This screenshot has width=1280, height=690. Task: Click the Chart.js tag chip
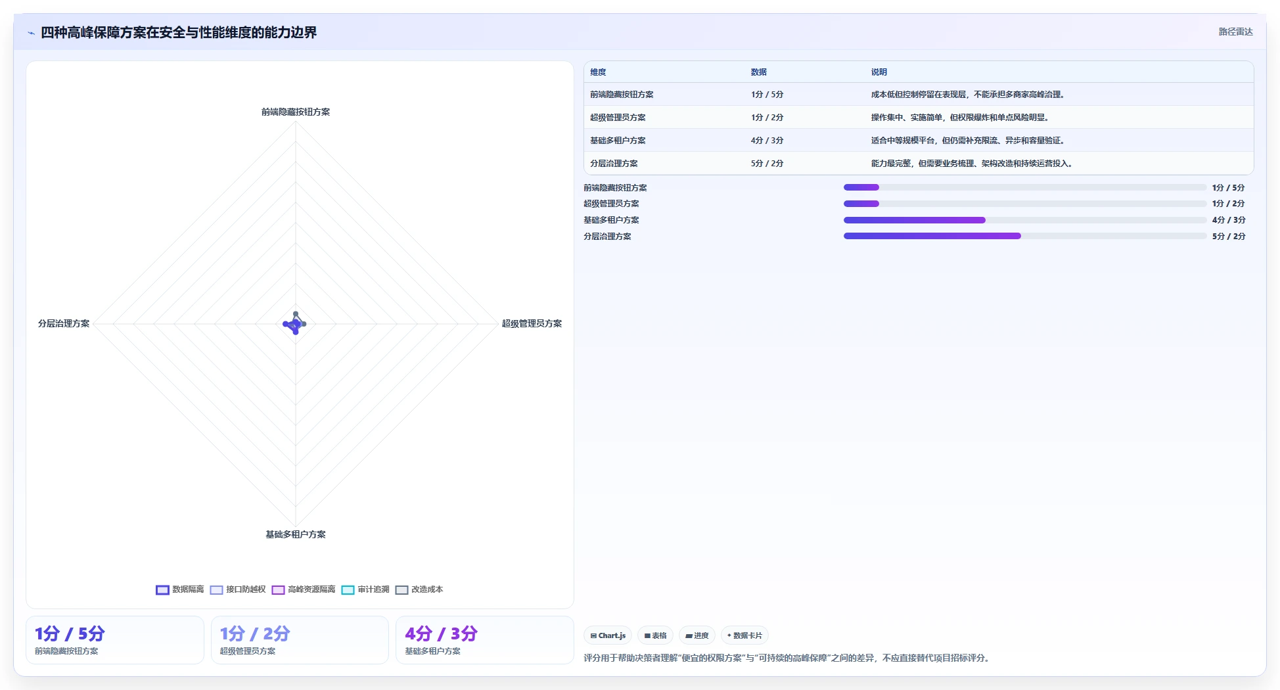tap(608, 635)
